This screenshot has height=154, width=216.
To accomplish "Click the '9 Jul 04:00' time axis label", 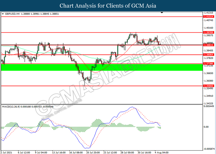I will coord(41,152).
